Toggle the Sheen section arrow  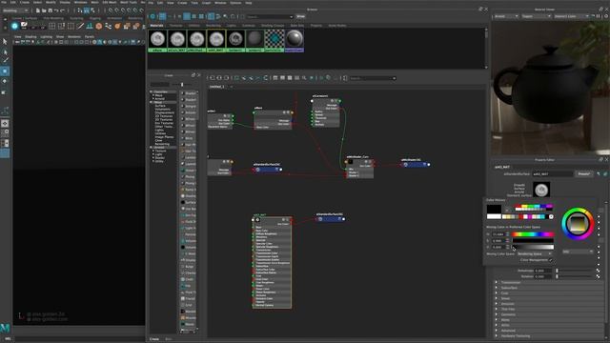pyautogui.click(x=496, y=298)
